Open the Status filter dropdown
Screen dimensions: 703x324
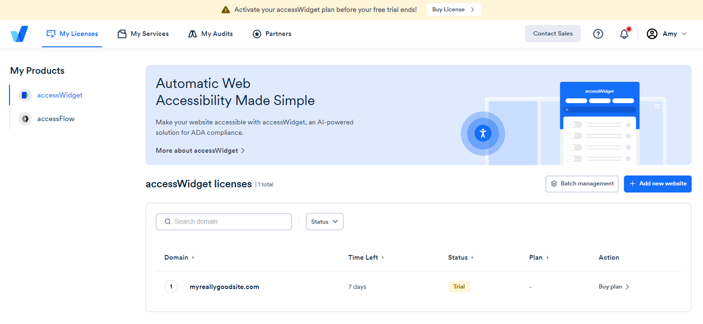pyautogui.click(x=325, y=222)
